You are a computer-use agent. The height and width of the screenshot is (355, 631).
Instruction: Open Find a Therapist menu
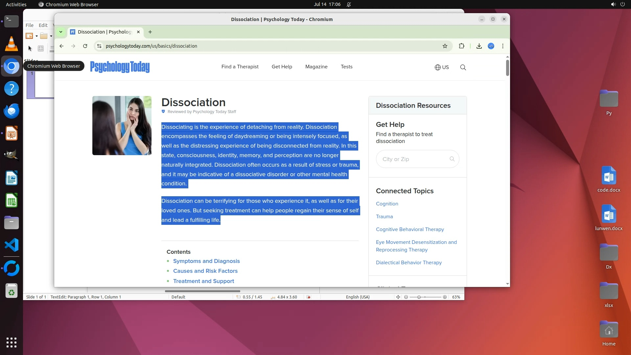(x=240, y=67)
